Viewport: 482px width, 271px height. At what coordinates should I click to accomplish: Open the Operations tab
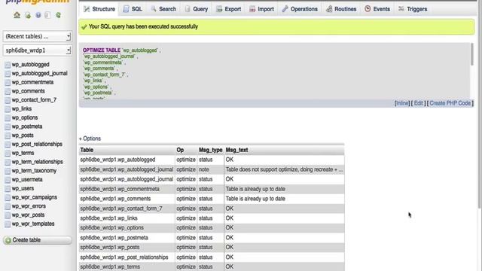[x=300, y=9]
